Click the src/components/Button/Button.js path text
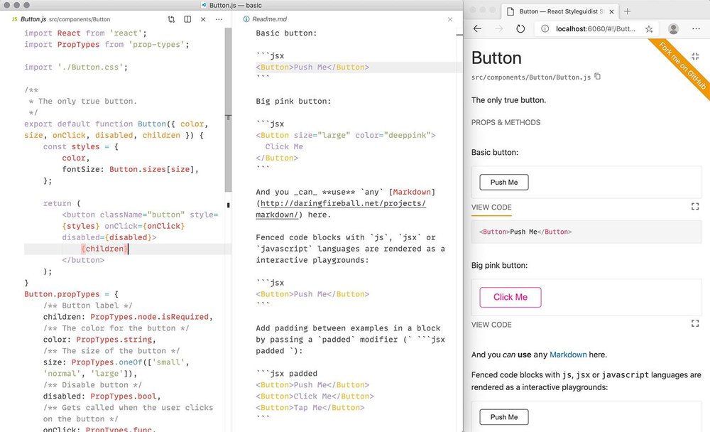 point(531,77)
